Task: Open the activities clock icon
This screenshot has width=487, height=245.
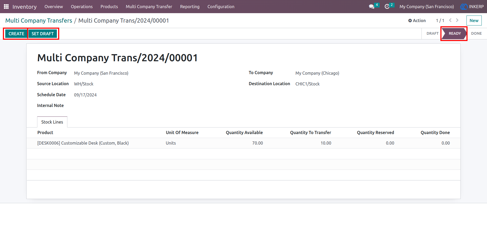Action: pyautogui.click(x=387, y=7)
